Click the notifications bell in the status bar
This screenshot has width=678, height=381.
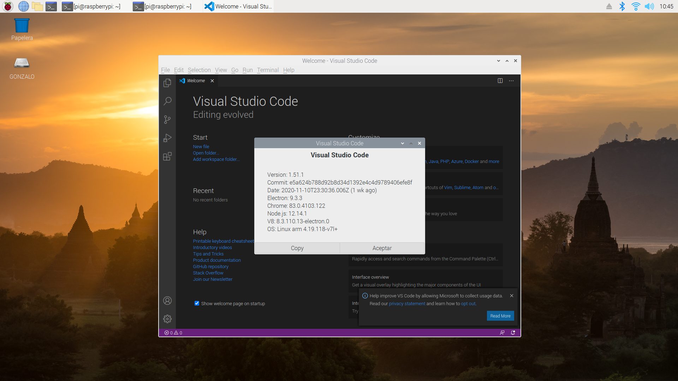[x=513, y=333]
